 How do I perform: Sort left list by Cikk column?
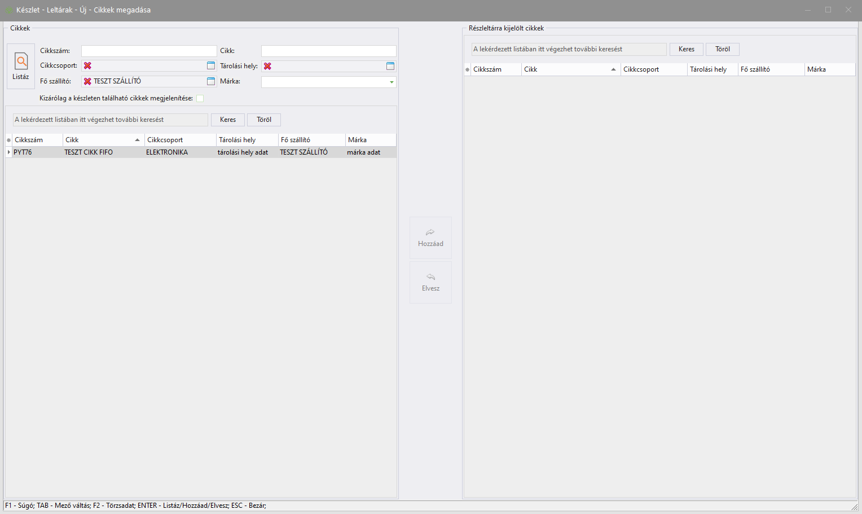(102, 140)
